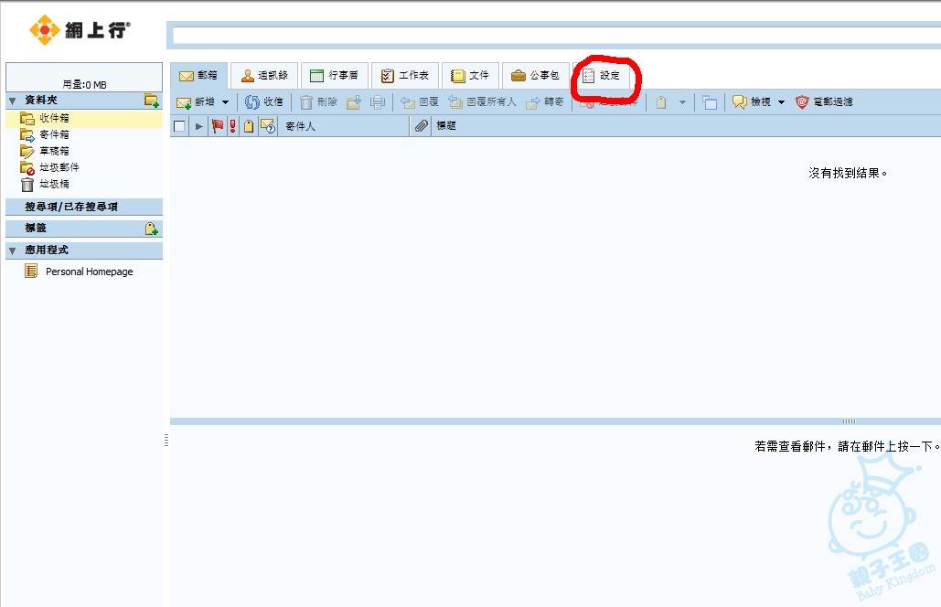This screenshot has width=941, height=607.
Task: Open the 行事曆 calendar tab
Action: (334, 76)
